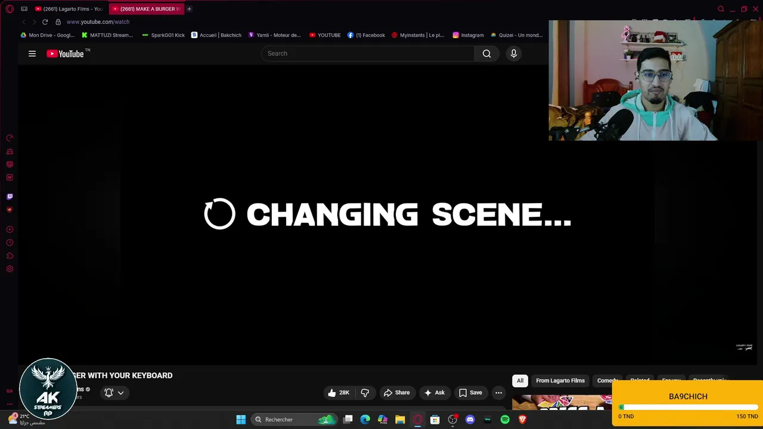Go back to the previous page
Screen dimensions: 763x429
tap(23, 22)
